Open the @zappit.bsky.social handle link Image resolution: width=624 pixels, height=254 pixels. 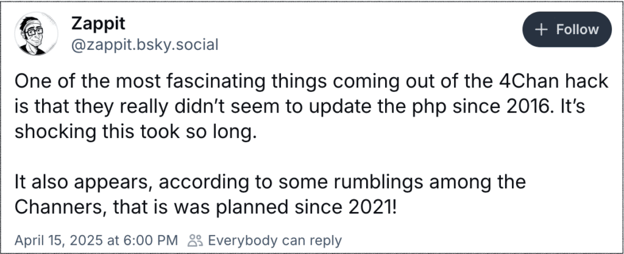point(144,46)
